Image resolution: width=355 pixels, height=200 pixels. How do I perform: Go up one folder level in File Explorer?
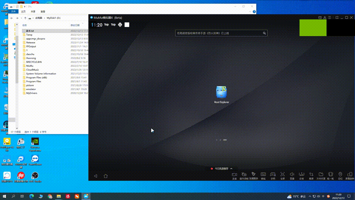pos(25,18)
